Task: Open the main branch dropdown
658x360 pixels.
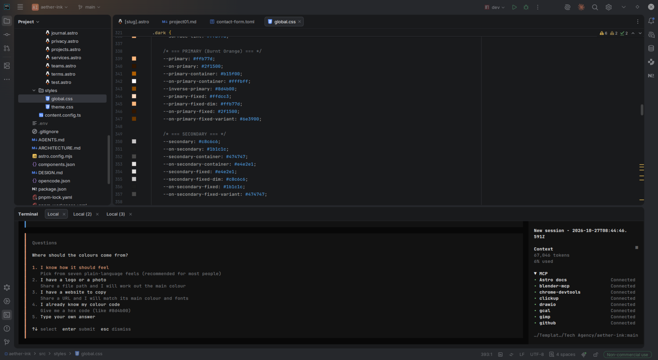Action: (x=89, y=7)
